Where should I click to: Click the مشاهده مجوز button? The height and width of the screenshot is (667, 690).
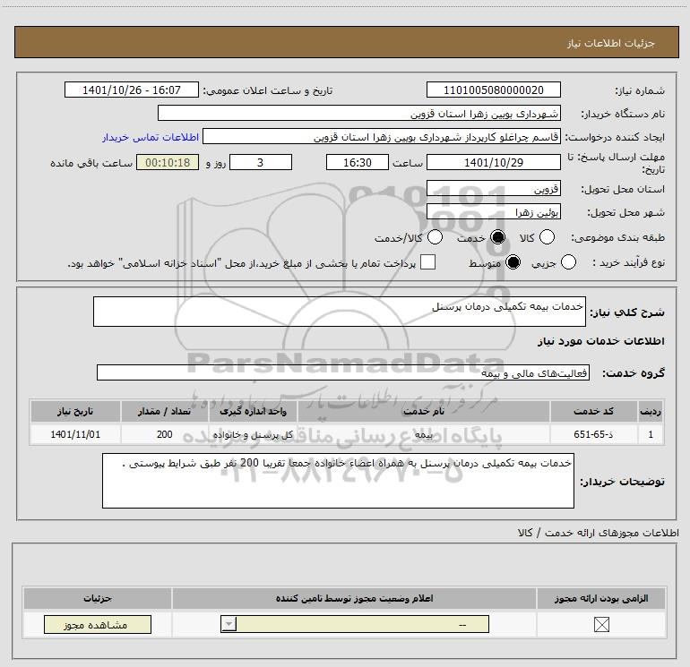[98, 624]
